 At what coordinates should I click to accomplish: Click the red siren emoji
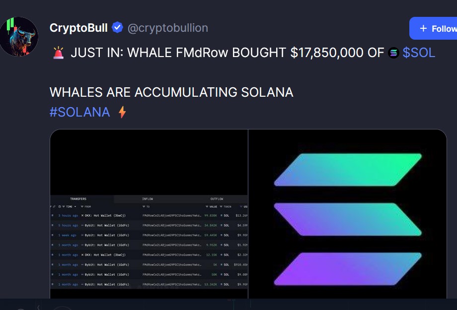58,53
